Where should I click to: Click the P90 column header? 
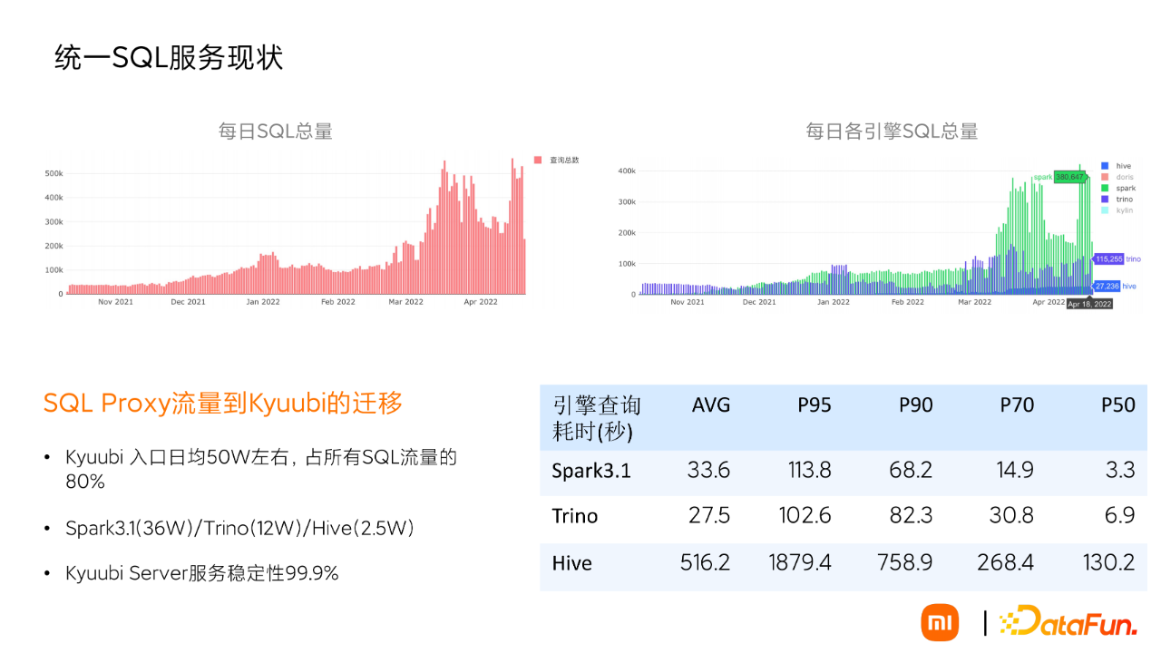coord(916,405)
